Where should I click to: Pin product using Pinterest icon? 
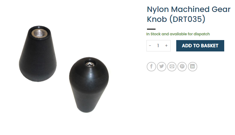(x=182, y=67)
